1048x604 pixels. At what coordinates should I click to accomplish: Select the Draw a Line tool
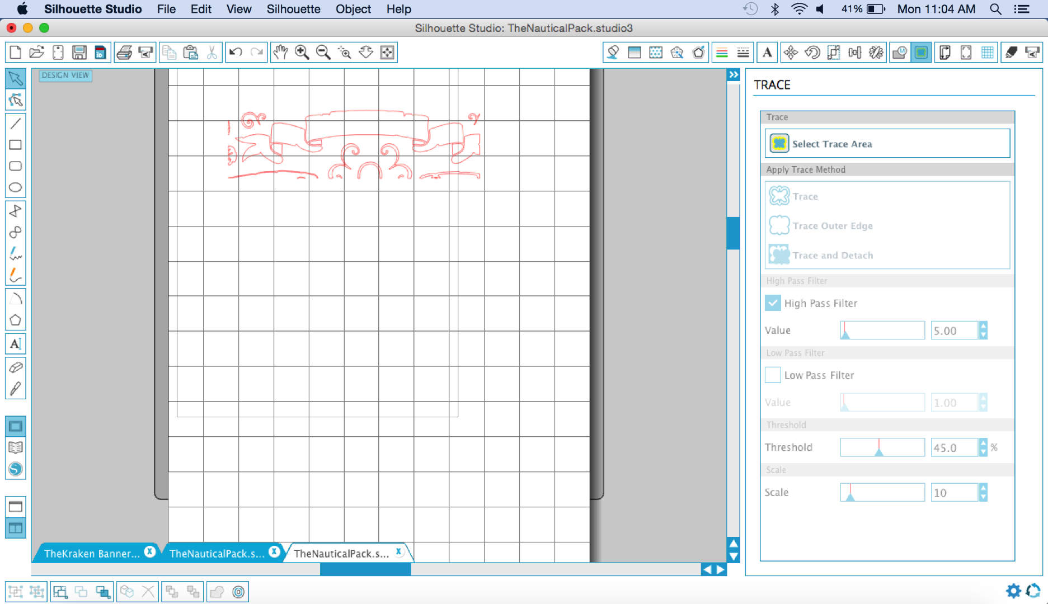point(16,124)
